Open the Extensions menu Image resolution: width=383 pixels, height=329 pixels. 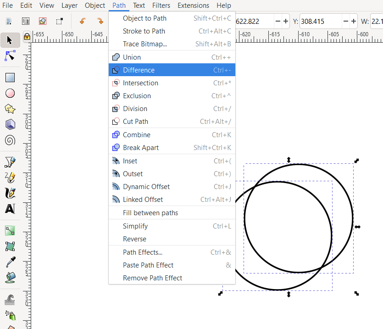193,6
